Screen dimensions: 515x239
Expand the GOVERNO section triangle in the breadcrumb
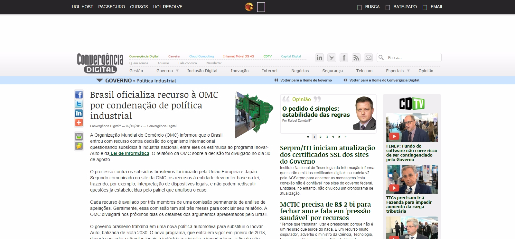coord(99,81)
